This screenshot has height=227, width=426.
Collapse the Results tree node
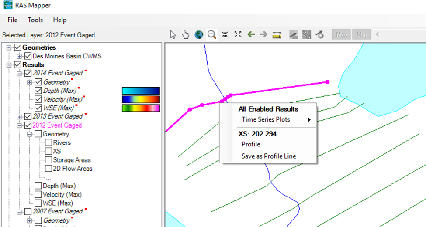(9, 65)
